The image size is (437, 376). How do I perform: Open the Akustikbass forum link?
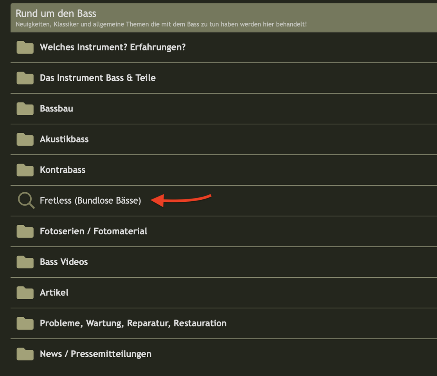64,139
